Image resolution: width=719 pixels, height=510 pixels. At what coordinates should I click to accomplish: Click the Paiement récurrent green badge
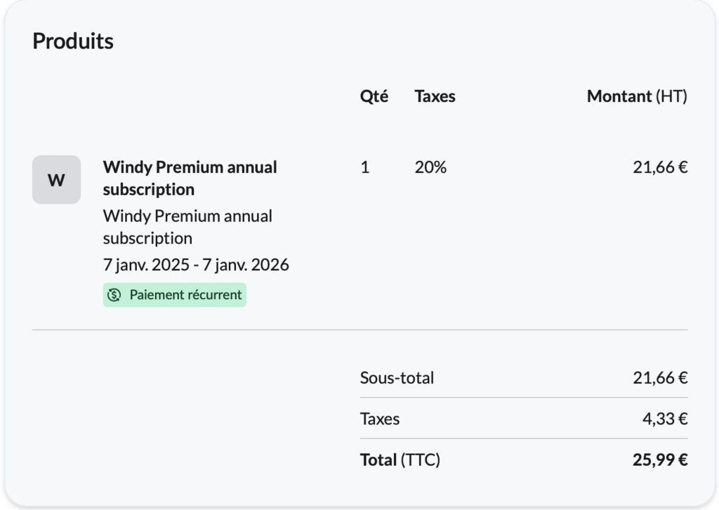click(x=175, y=295)
